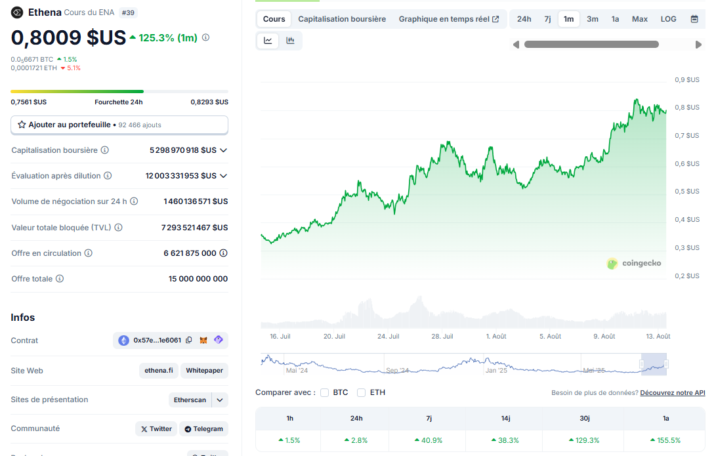
Task: Set chart range to 24h
Action: click(524, 19)
